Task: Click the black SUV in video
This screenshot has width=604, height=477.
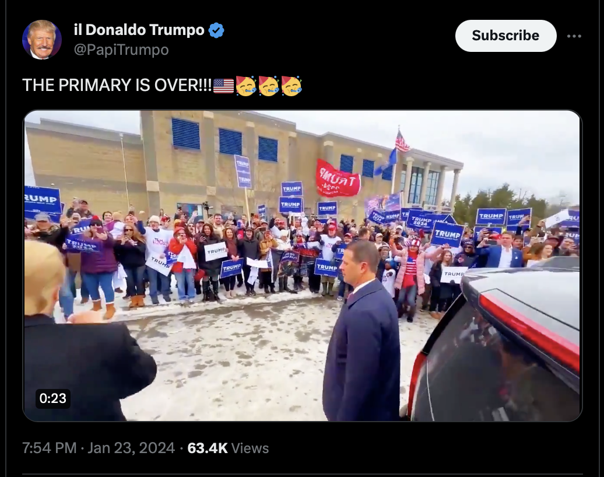Action: pyautogui.click(x=495, y=341)
